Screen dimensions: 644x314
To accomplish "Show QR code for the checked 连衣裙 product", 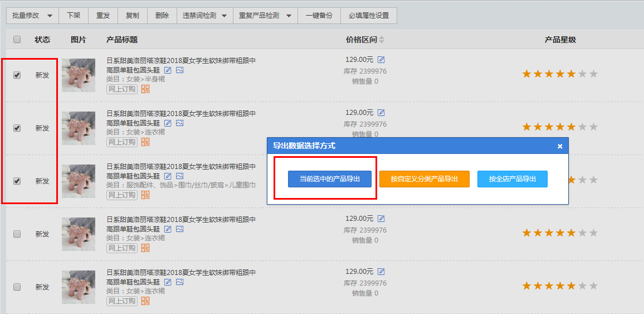I will 145,142.
